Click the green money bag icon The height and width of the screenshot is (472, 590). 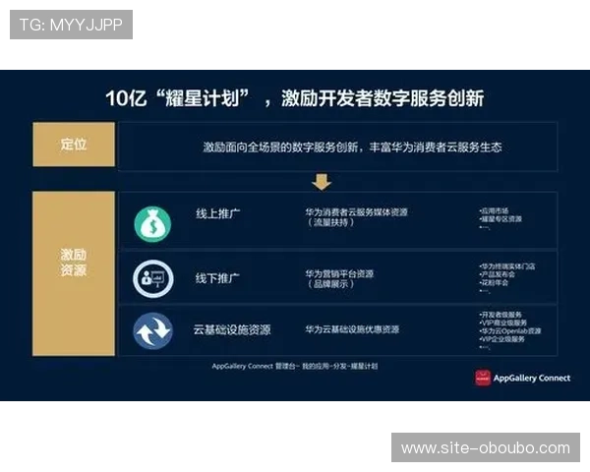[x=152, y=224]
